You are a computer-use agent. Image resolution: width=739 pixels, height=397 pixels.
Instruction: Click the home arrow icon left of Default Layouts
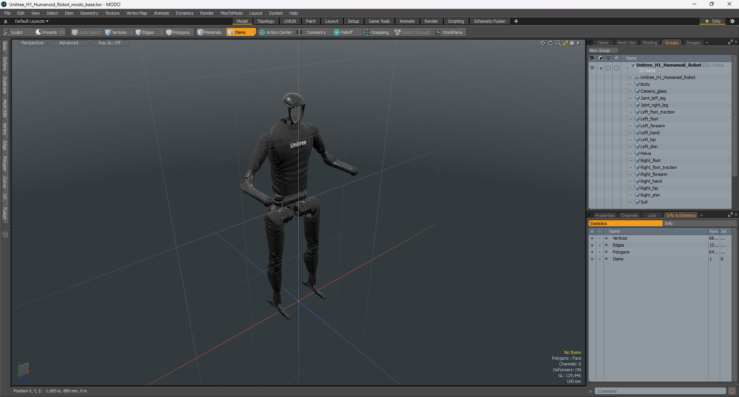pyautogui.click(x=5, y=21)
